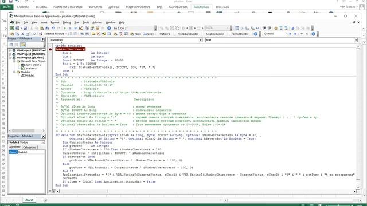Open Project Explorer icon in toolbar
This screenshot has height=206, width=367.
pos(87,28)
